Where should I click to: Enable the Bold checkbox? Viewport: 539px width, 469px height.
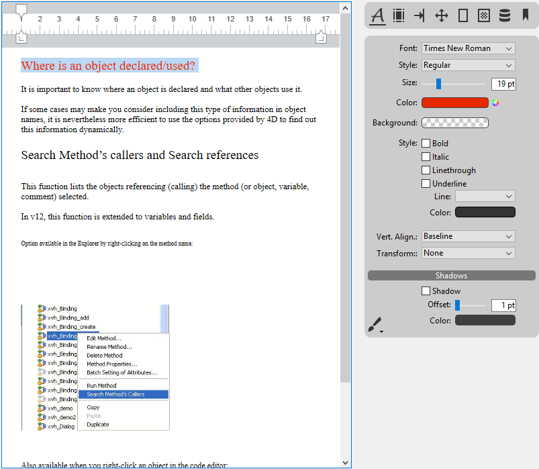tap(426, 144)
